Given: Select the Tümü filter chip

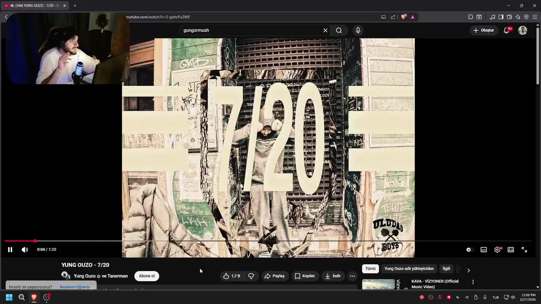Looking at the screenshot, I should coord(370,269).
